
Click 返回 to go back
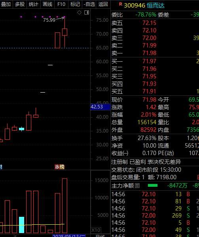point(103,4)
